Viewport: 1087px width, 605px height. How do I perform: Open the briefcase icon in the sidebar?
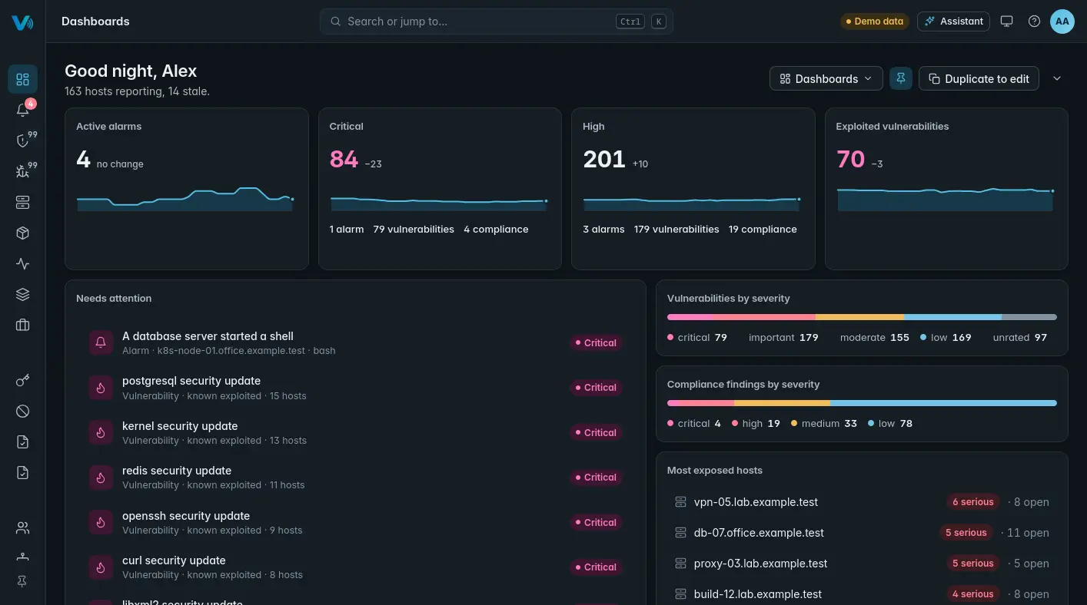(x=22, y=326)
